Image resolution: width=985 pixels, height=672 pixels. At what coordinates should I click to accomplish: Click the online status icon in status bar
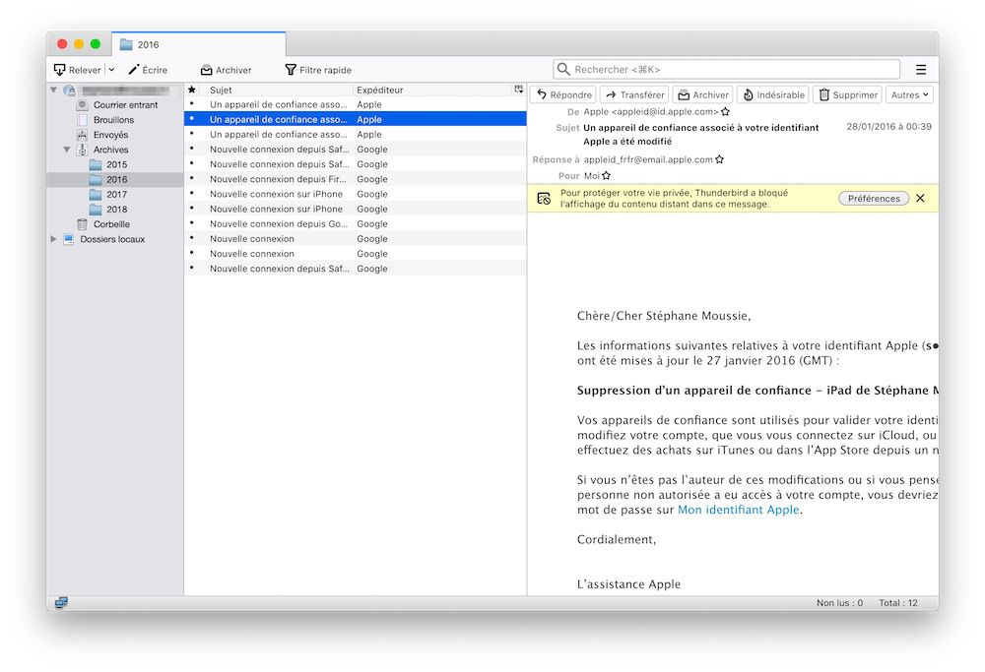click(61, 603)
